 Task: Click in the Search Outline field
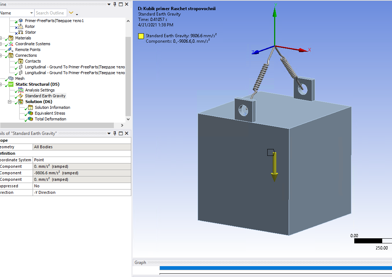pos(50,13)
